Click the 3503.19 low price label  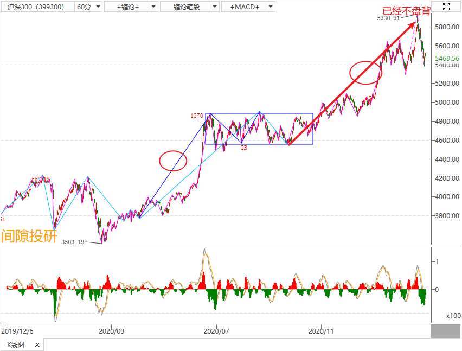click(73, 242)
